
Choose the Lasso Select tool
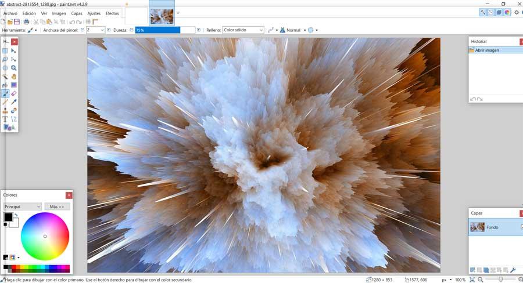point(5,59)
